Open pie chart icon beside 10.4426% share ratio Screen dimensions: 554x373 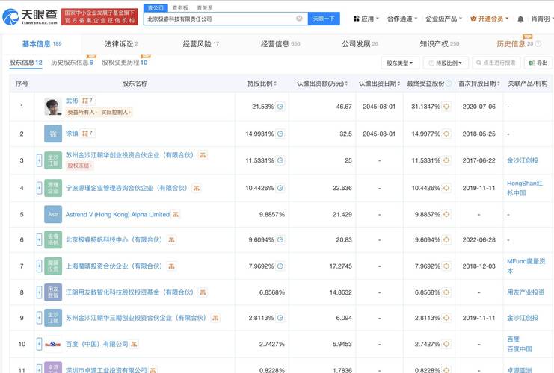(x=280, y=188)
